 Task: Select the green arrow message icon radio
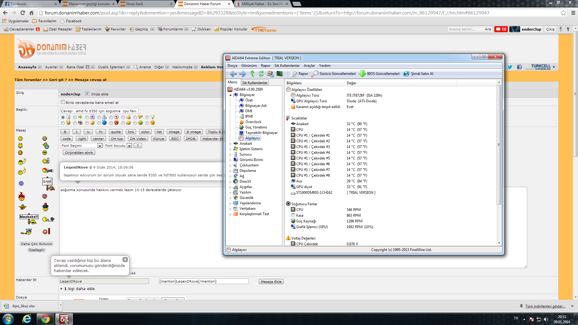click(x=75, y=117)
